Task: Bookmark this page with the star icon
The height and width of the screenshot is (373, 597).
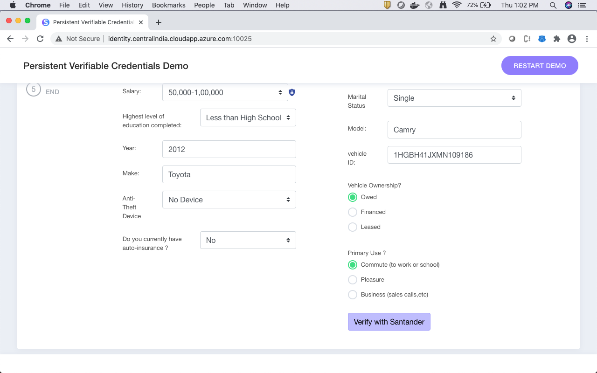Action: coord(493,39)
